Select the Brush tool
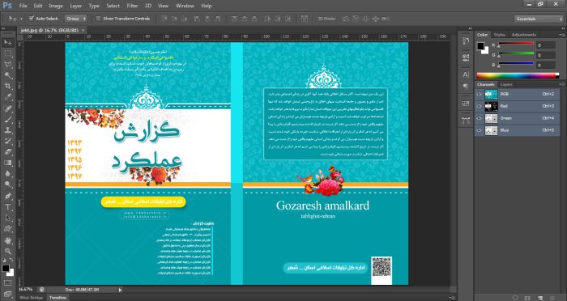 (8, 119)
